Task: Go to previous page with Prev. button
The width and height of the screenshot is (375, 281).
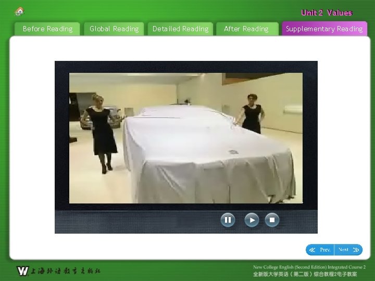Action: 320,250
